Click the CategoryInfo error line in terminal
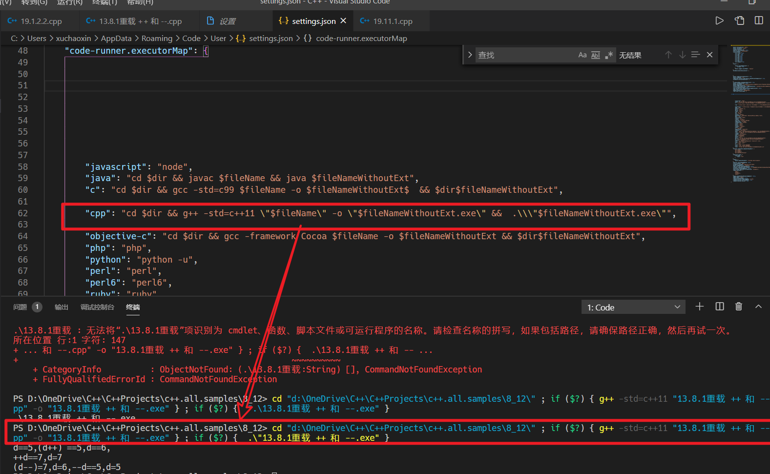770x474 pixels. [x=257, y=370]
